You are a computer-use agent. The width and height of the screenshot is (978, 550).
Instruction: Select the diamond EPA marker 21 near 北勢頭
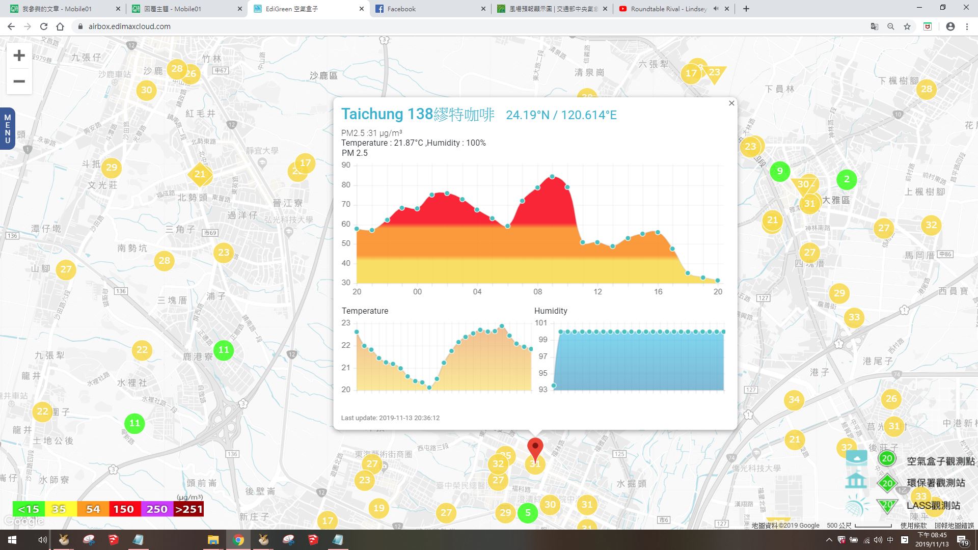[200, 174]
